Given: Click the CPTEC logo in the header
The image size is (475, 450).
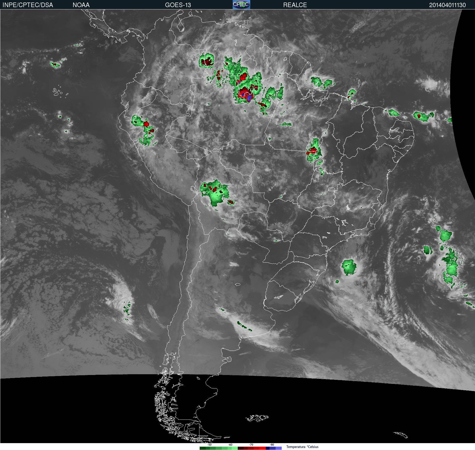Looking at the screenshot, I should coord(241,5).
